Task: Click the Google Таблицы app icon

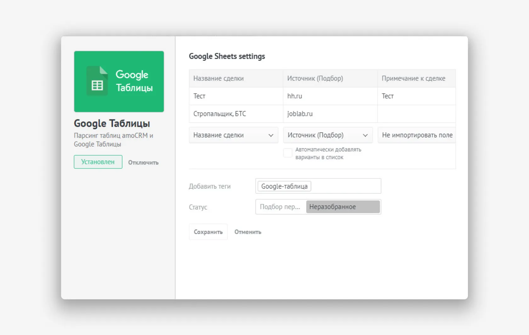Action: pos(119,82)
